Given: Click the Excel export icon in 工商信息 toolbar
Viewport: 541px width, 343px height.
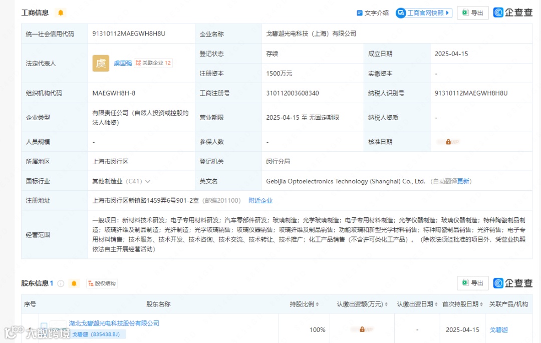Looking at the screenshot, I should point(465,13).
